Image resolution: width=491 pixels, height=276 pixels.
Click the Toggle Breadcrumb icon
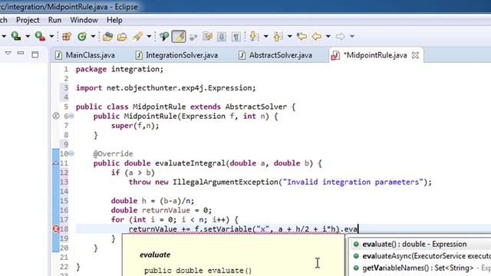164,37
